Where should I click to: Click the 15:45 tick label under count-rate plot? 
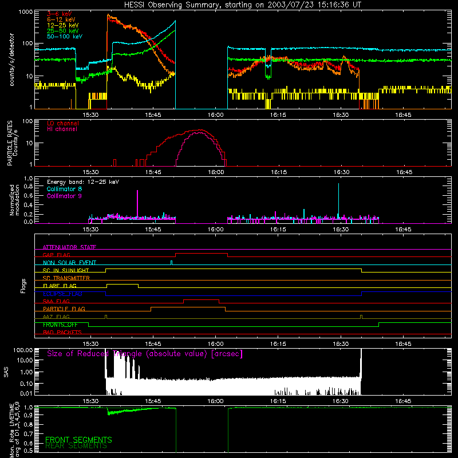153,115
